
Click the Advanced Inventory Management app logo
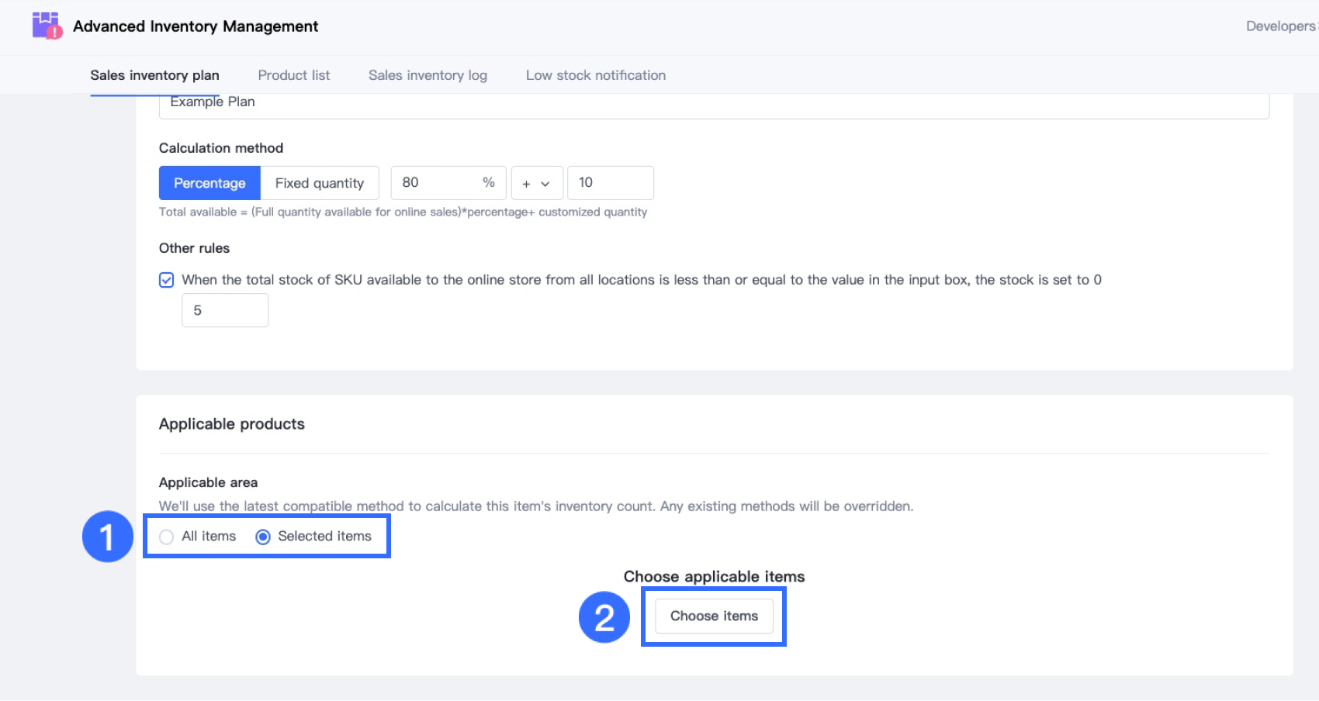[x=47, y=26]
